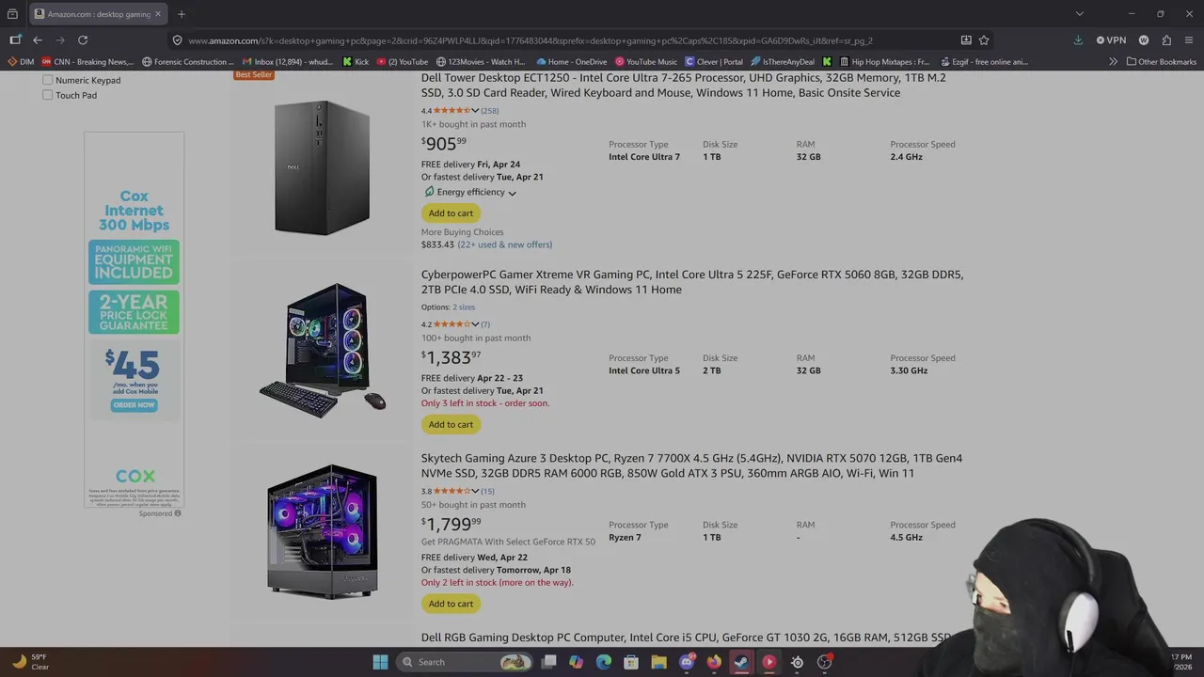Open the 22+ used & new offers link

point(505,244)
